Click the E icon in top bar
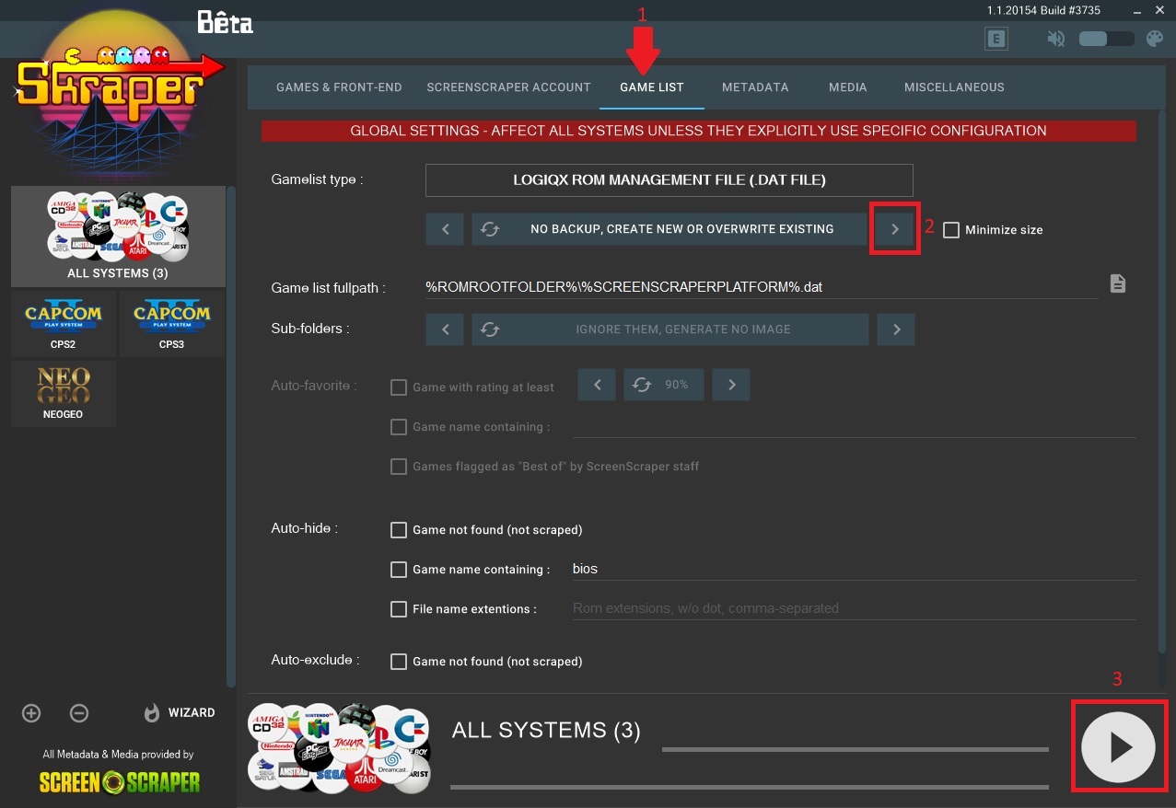The image size is (1176, 808). (996, 39)
